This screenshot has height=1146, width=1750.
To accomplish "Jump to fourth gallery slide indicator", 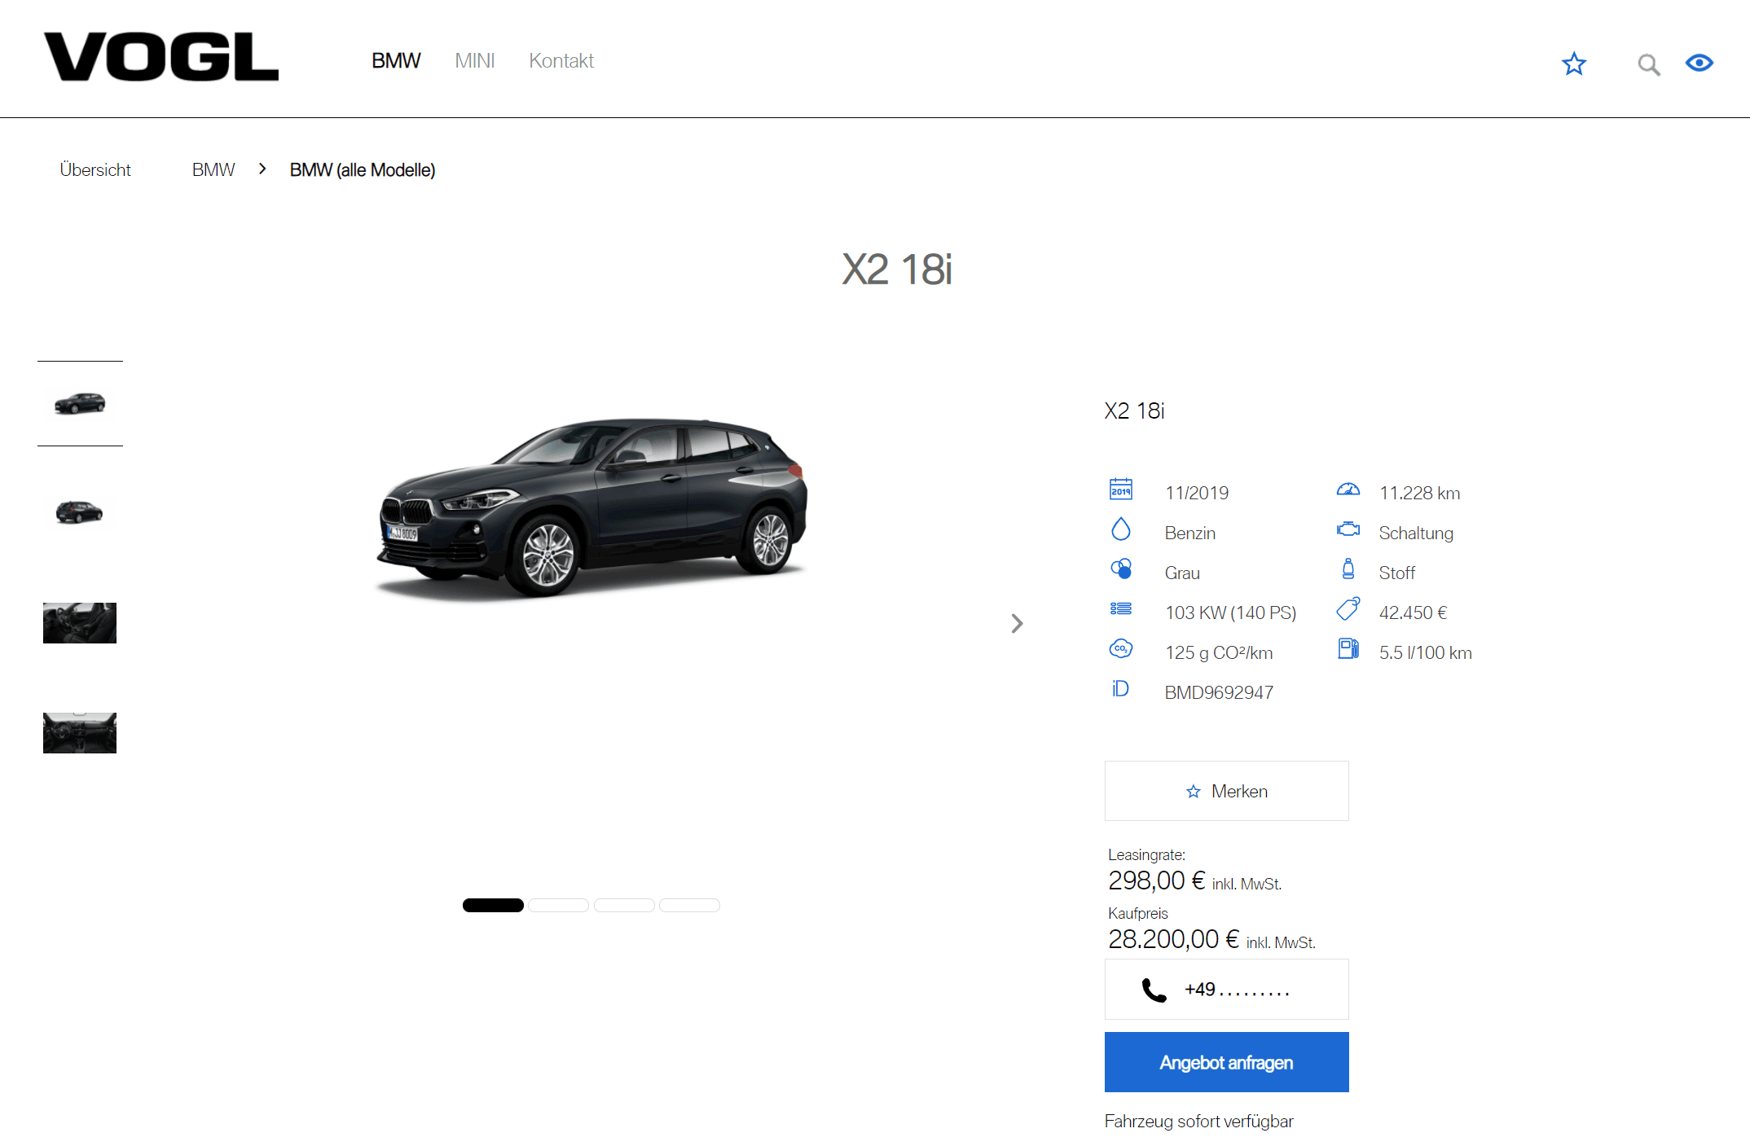I will (x=689, y=905).
